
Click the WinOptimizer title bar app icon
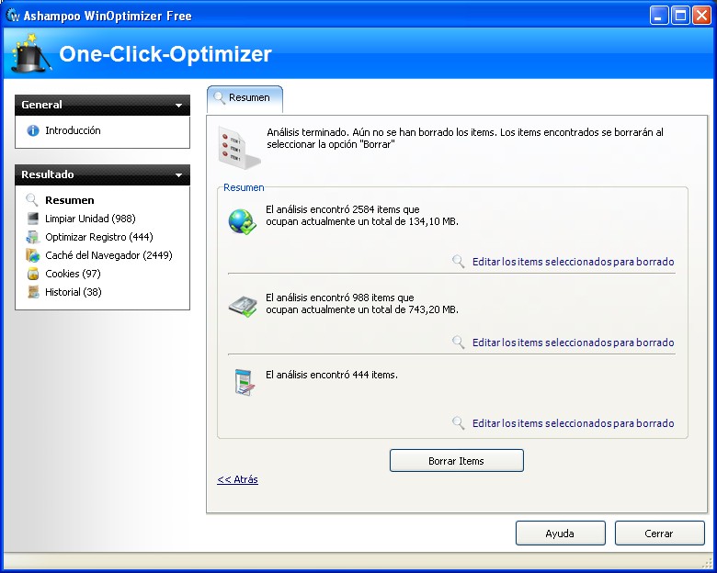[x=13, y=15]
